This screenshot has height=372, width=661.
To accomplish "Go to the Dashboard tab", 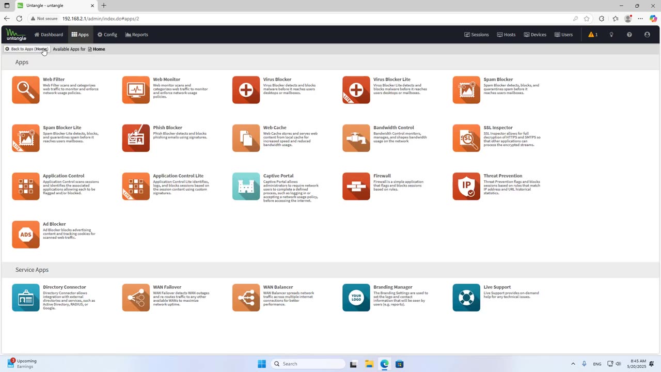I will click(x=49, y=35).
